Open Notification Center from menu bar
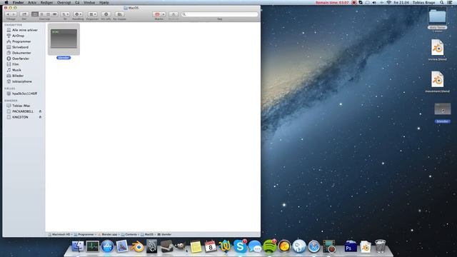The height and width of the screenshot is (257, 457). (450, 2)
